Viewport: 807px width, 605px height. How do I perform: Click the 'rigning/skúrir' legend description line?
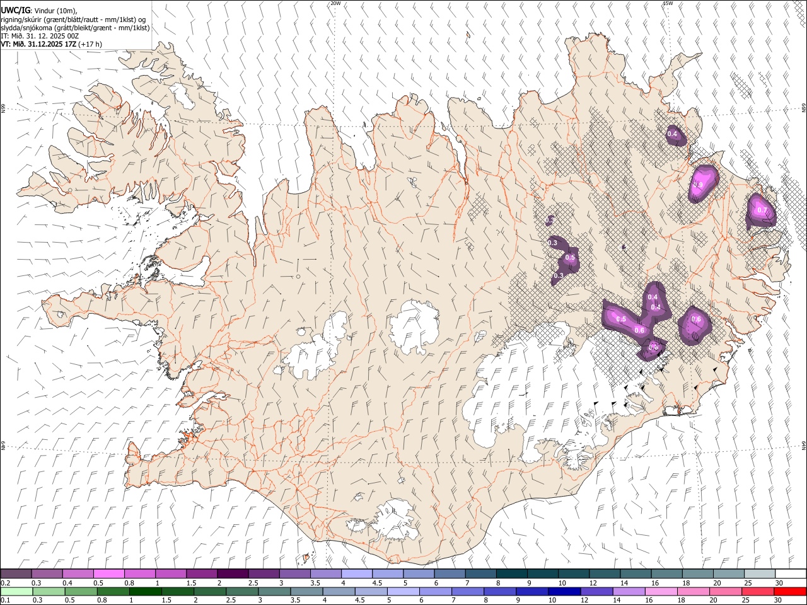click(73, 20)
